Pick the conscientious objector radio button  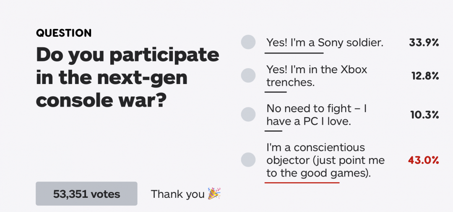248,160
